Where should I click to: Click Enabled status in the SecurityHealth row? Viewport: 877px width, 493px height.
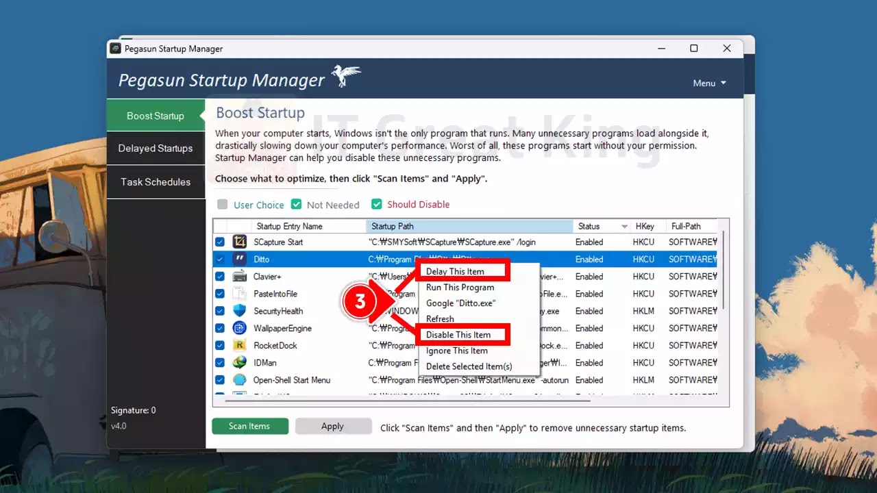click(589, 311)
